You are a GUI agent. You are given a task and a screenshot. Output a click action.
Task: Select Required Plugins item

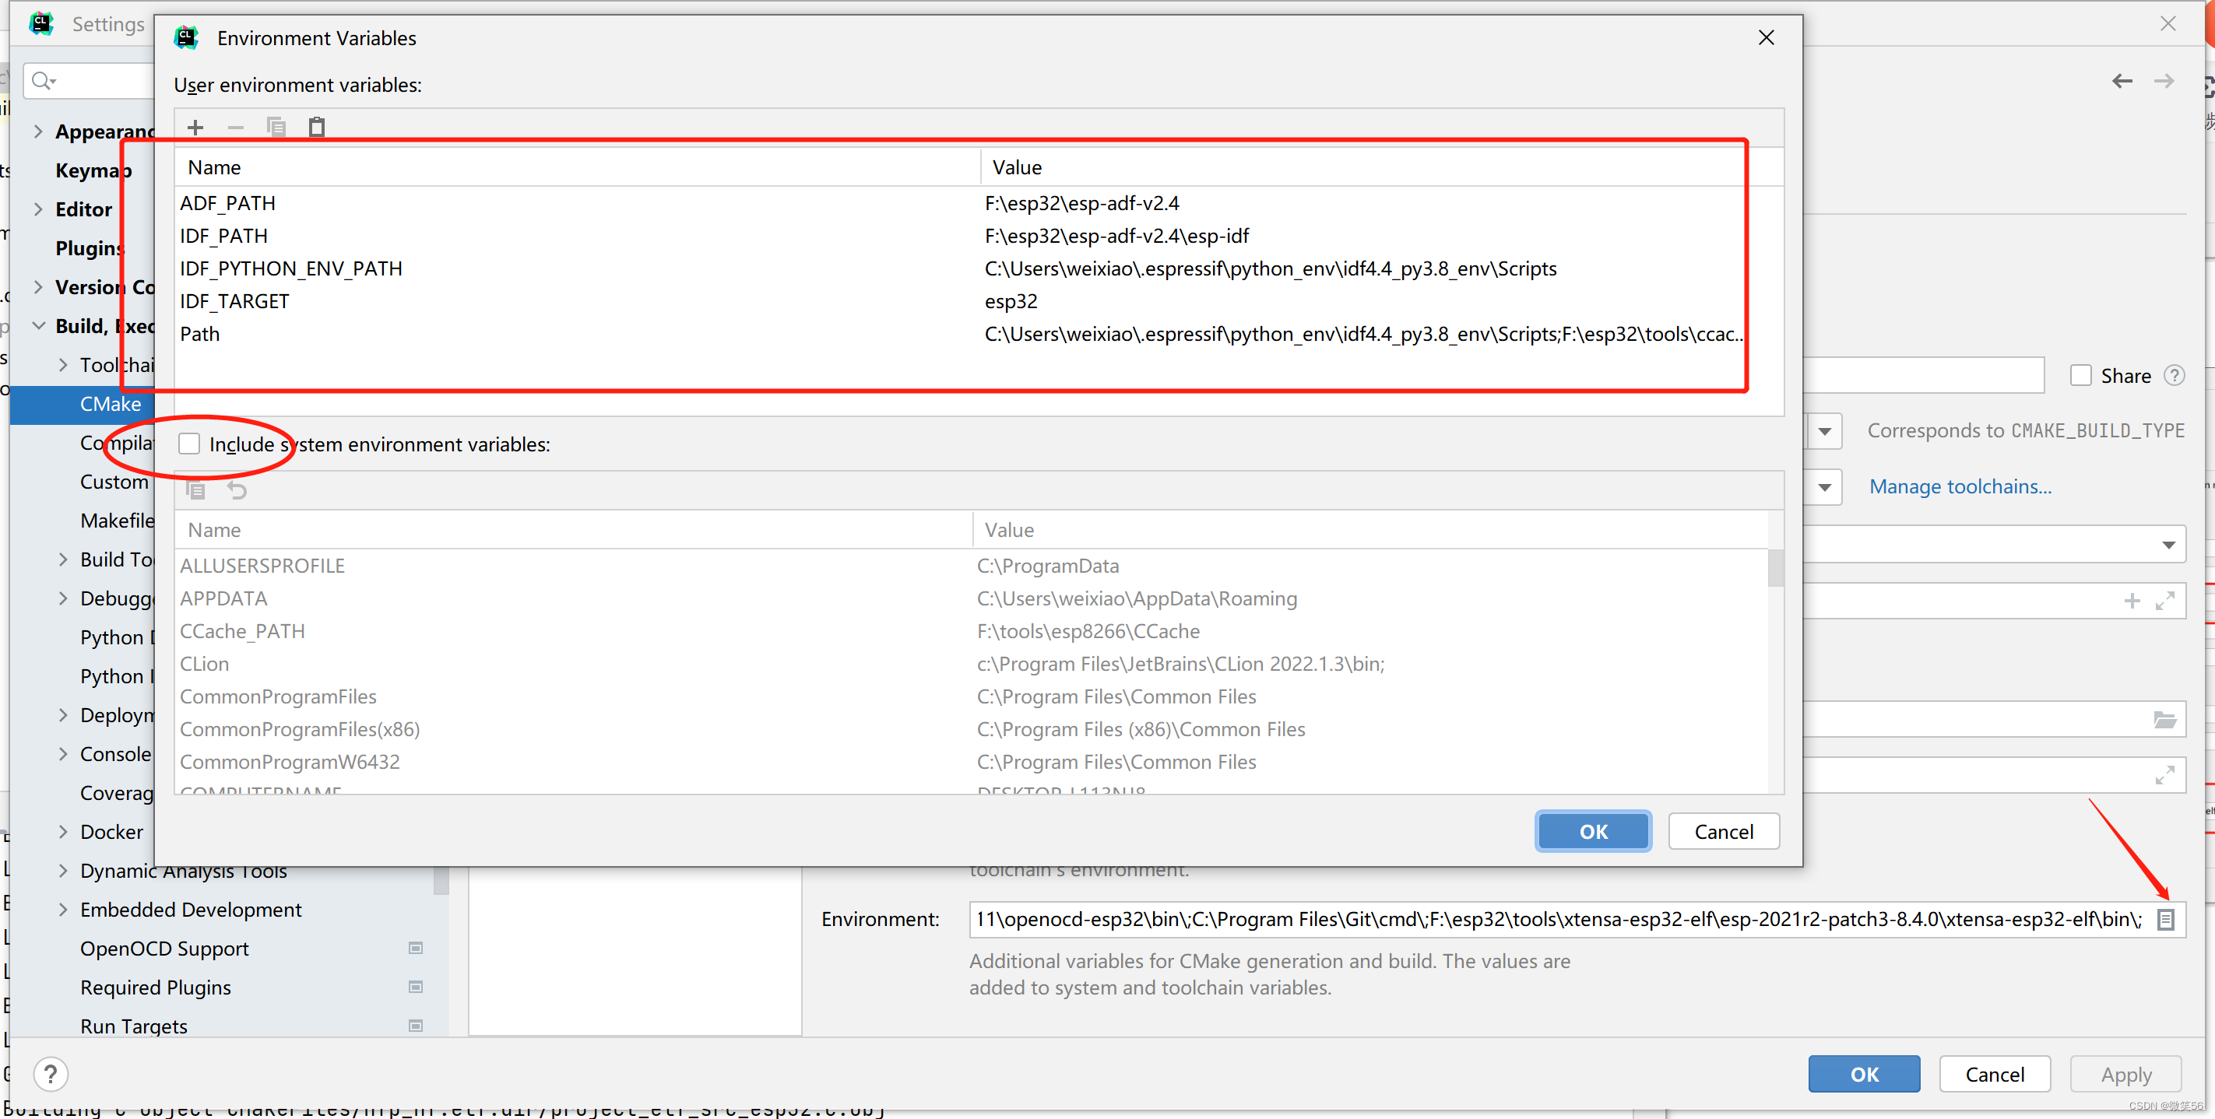click(156, 987)
